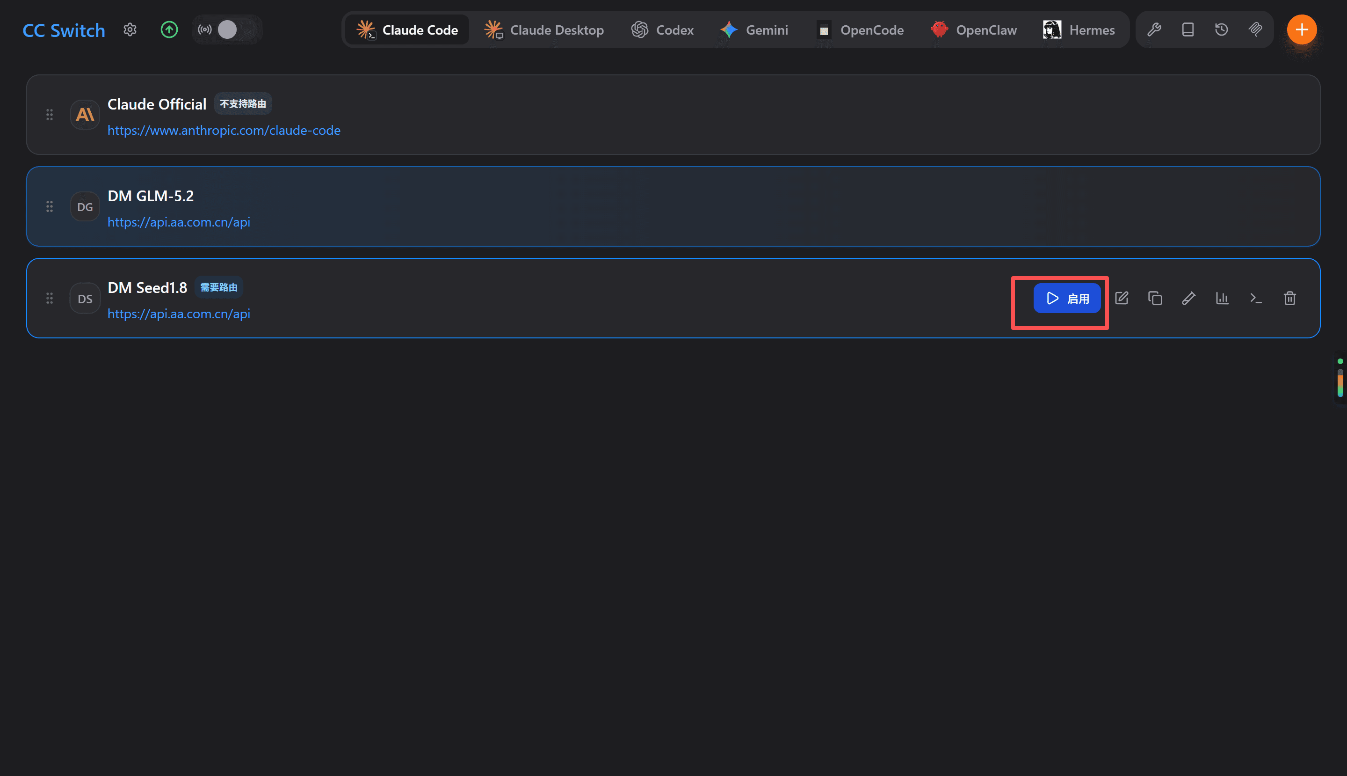The height and width of the screenshot is (776, 1347).
Task: Switch to the Claude Desktop tab
Action: tap(544, 30)
